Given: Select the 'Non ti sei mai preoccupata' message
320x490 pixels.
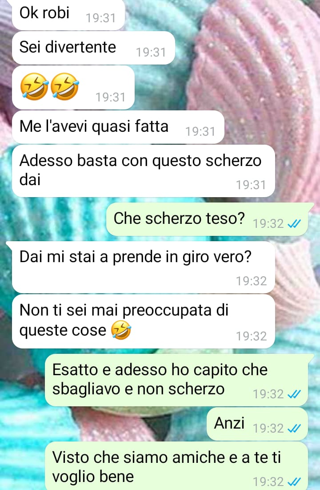Looking at the screenshot, I should [x=143, y=321].
